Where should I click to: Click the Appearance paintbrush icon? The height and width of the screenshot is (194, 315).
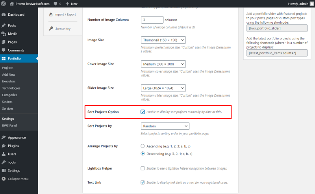click(4, 138)
